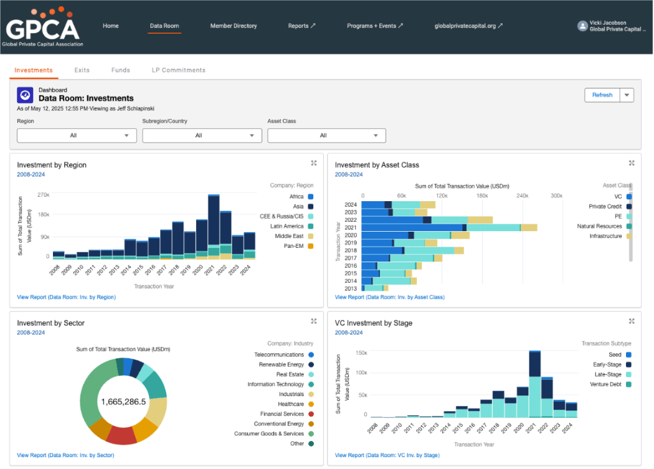Click the Africa legend color swatch
Screen dimensions: 654x469
coord(311,197)
